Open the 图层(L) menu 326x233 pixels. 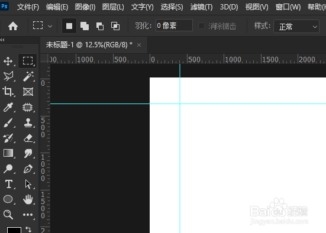click(x=113, y=7)
